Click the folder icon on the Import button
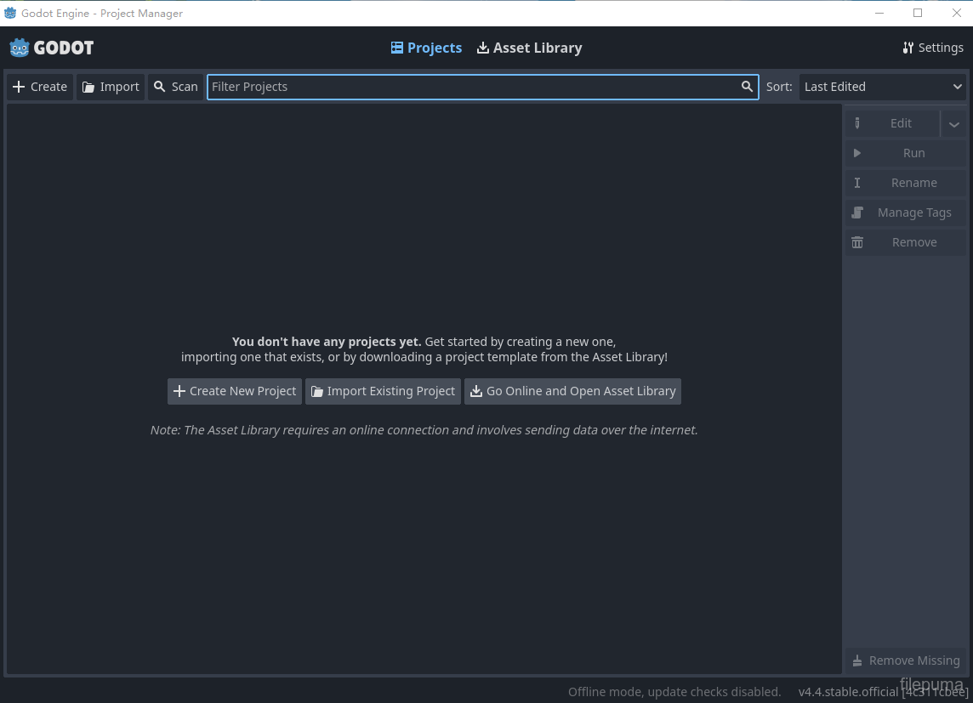The image size is (973, 703). point(87,86)
